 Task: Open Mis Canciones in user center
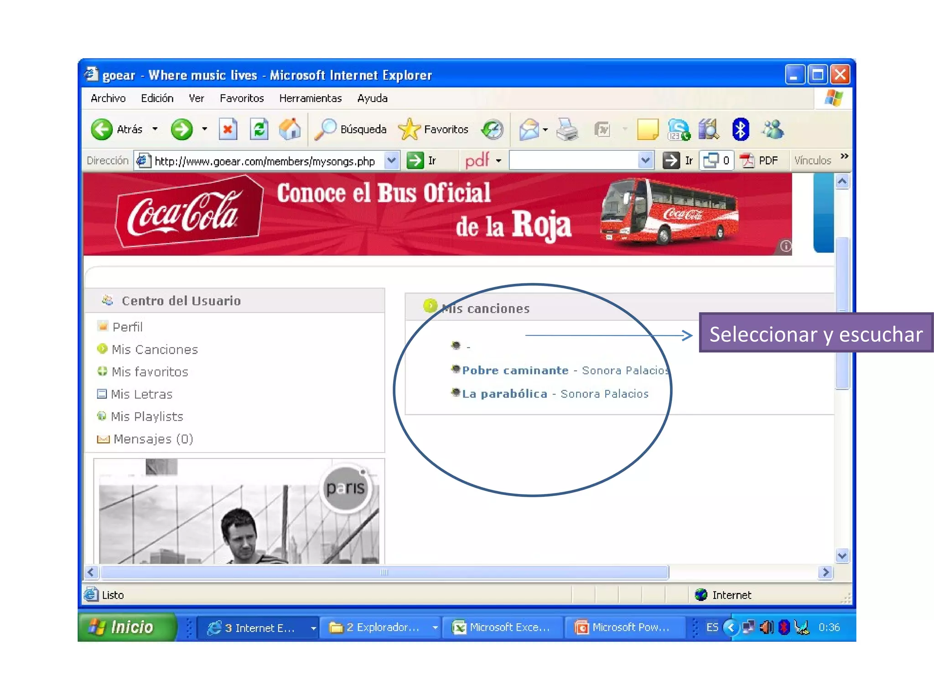click(x=155, y=350)
